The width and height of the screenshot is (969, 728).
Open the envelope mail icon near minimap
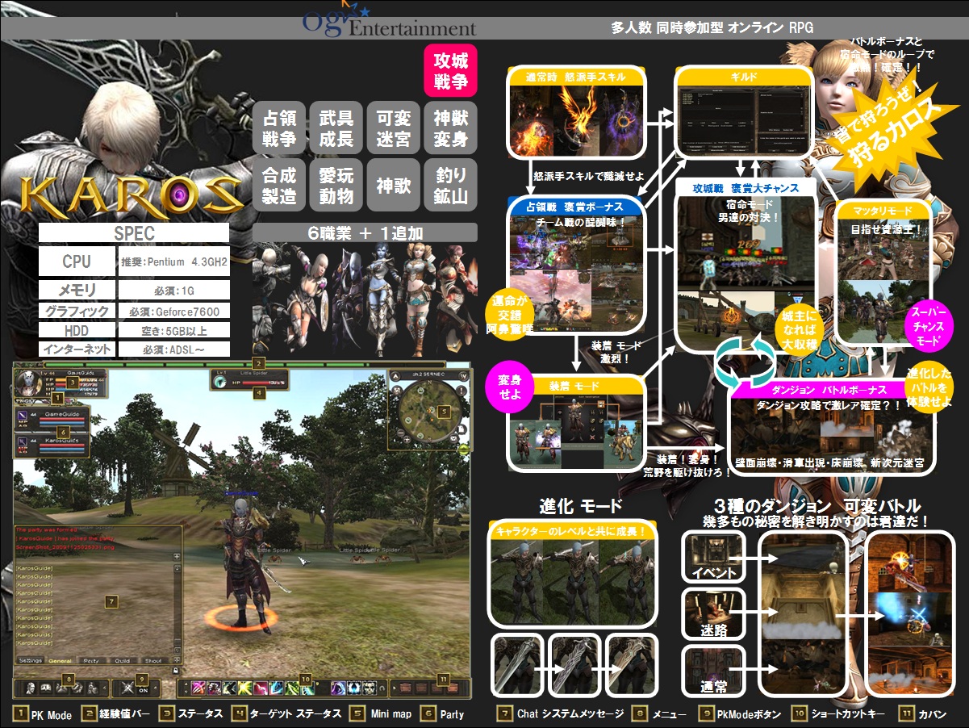pyautogui.click(x=455, y=438)
